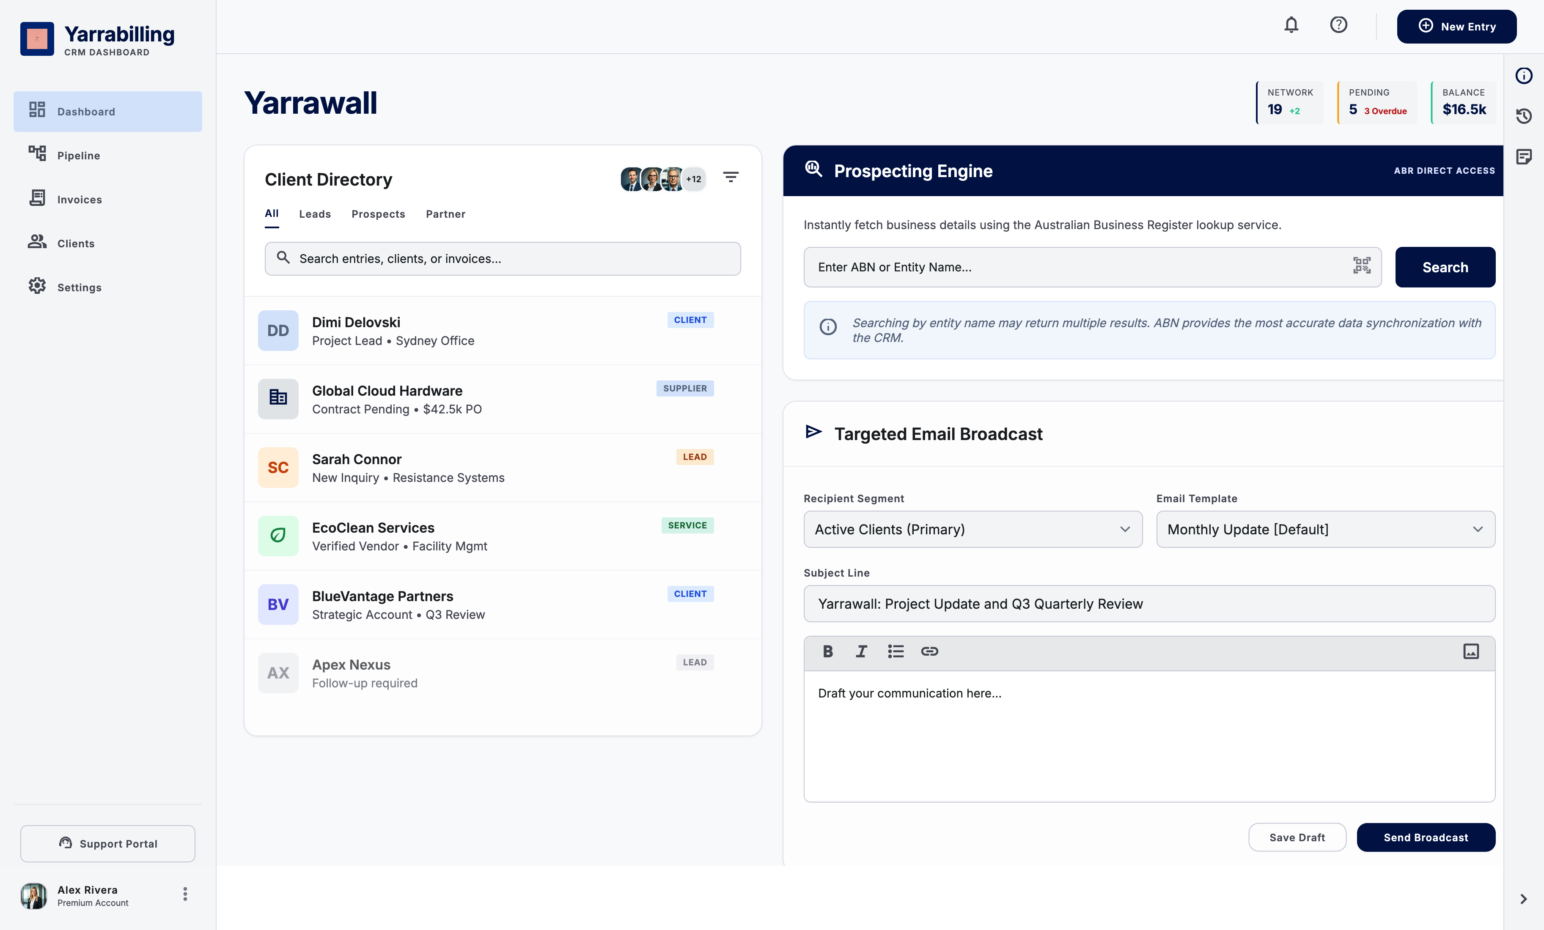Screen dimensions: 1544x930
Task: Open the help question-mark icon
Action: [1338, 25]
